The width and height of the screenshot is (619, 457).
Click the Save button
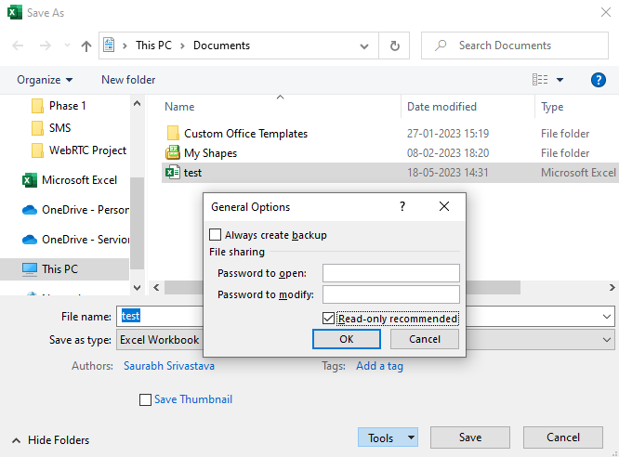tap(469, 437)
